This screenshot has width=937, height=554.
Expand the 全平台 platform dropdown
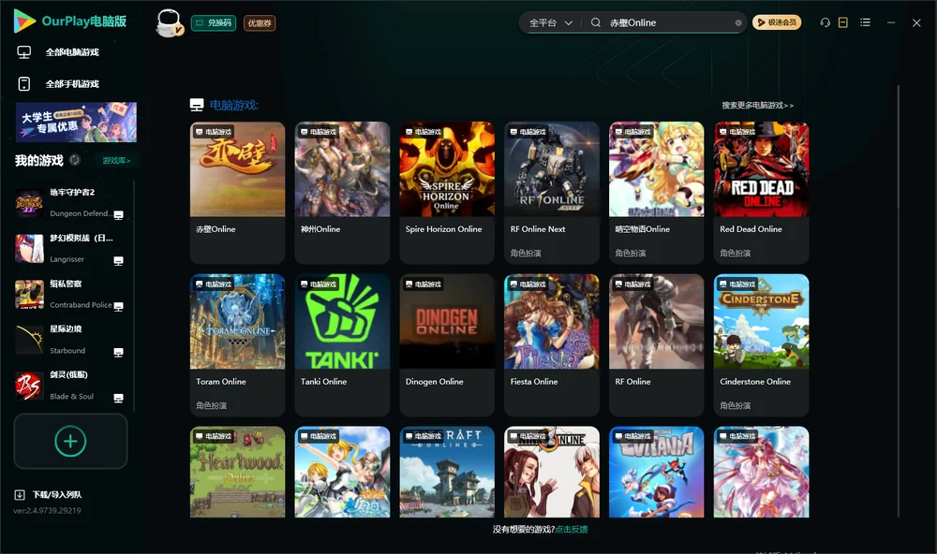click(x=550, y=22)
